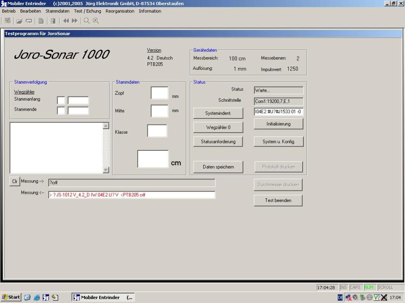Click the Statusanforderung button
This screenshot has width=405, height=303.
pyautogui.click(x=218, y=141)
